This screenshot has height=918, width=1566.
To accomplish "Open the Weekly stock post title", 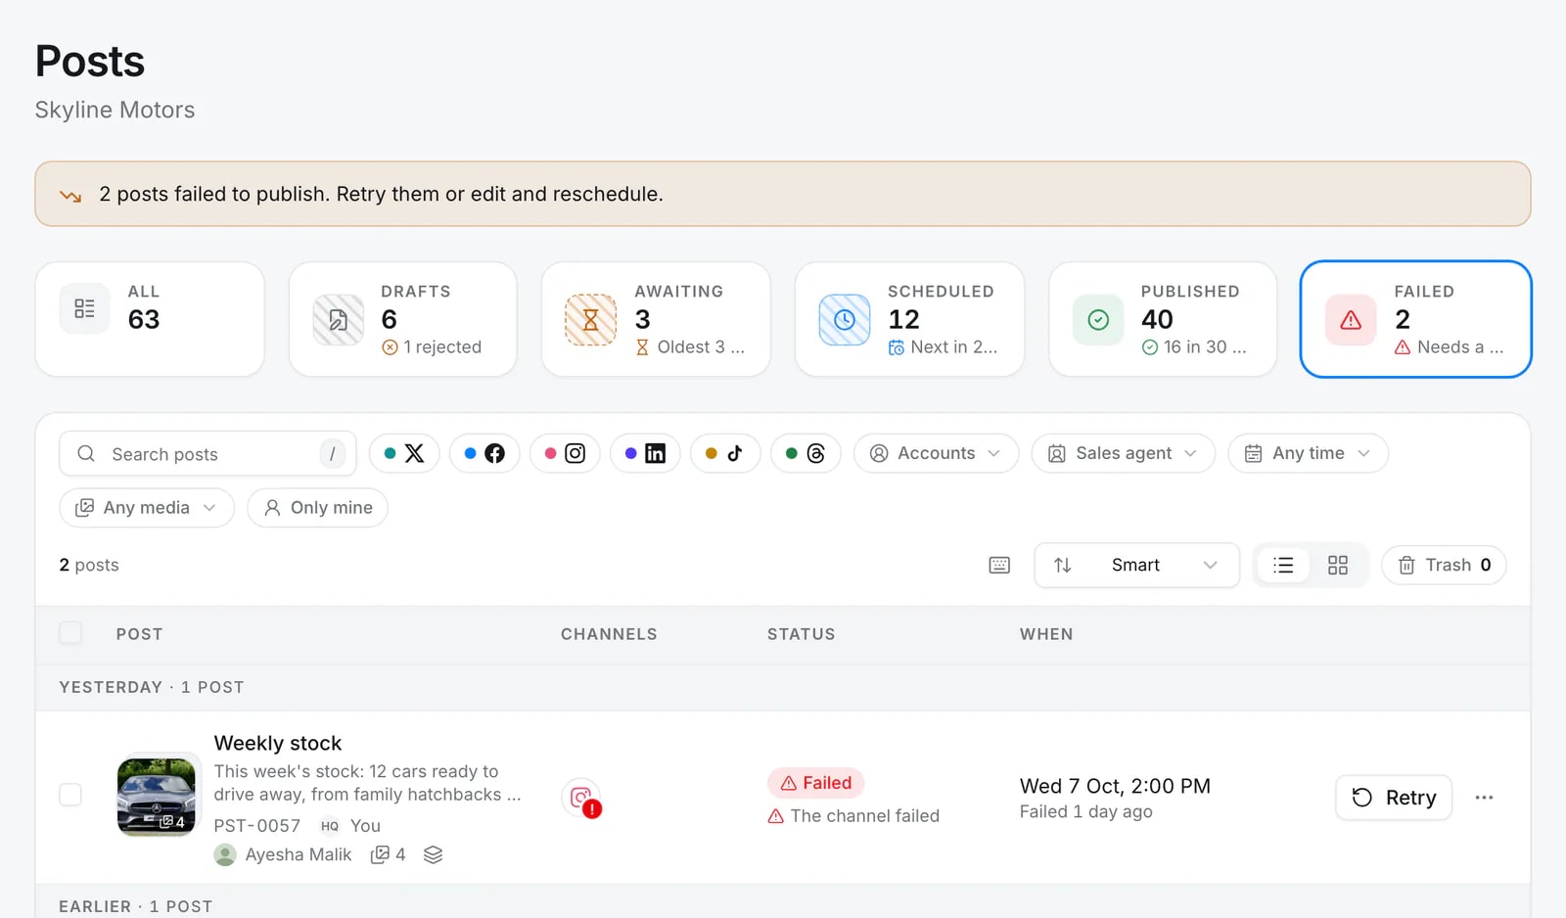I will (278, 743).
